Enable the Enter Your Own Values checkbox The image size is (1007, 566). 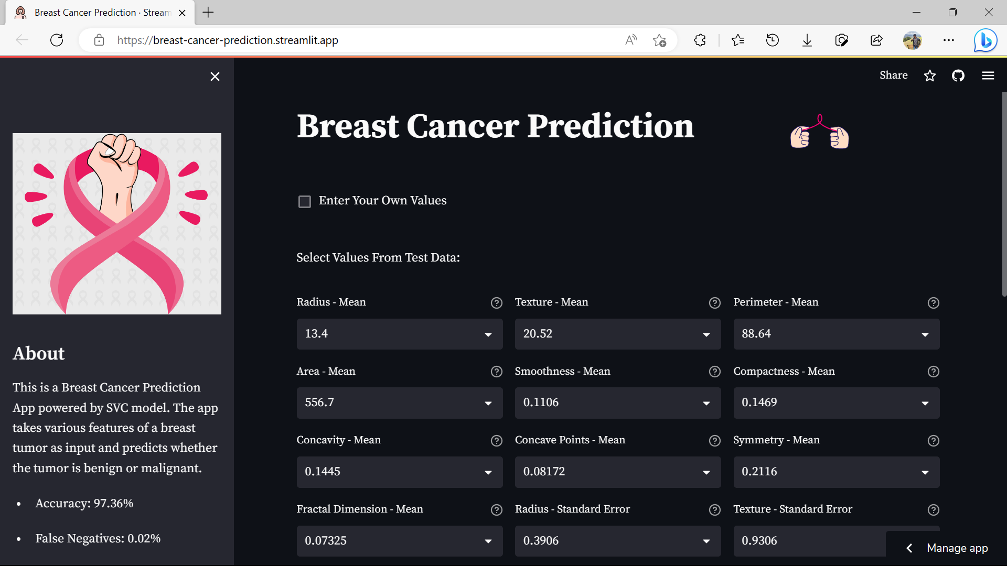tap(305, 201)
